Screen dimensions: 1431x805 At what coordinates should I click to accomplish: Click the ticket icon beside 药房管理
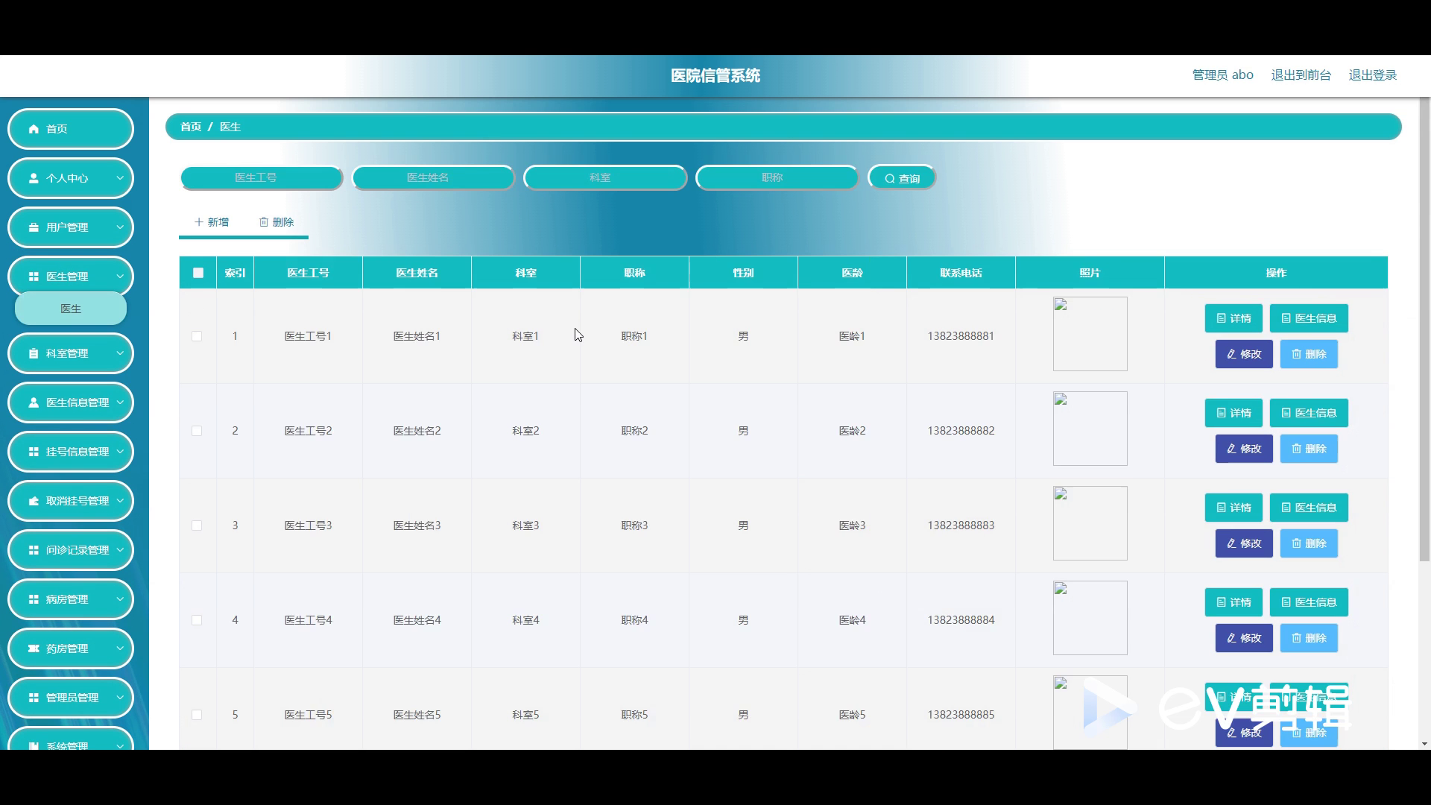point(34,648)
